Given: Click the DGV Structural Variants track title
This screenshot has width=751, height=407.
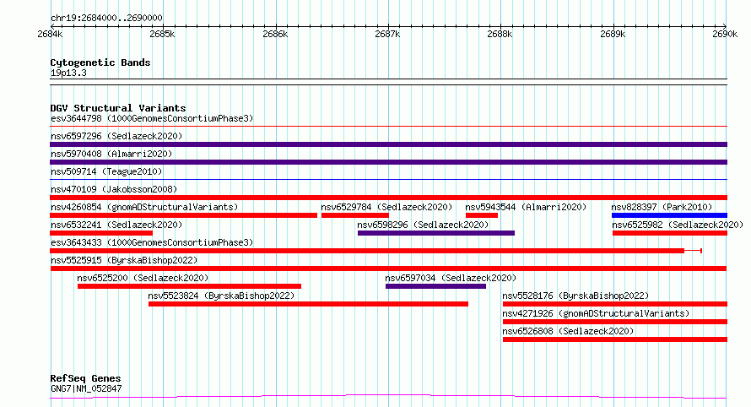Looking at the screenshot, I should pyautogui.click(x=118, y=108).
